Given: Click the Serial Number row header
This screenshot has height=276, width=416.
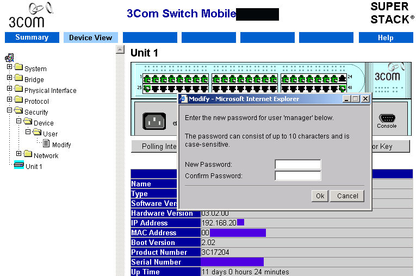Looking at the screenshot, I should tap(166, 262).
